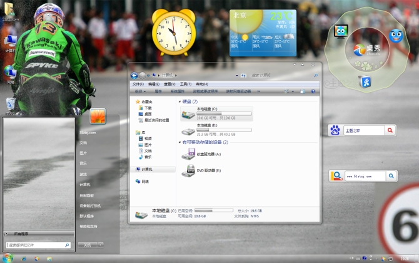Open the 51ztzj.com folder on desktop

point(10,12)
